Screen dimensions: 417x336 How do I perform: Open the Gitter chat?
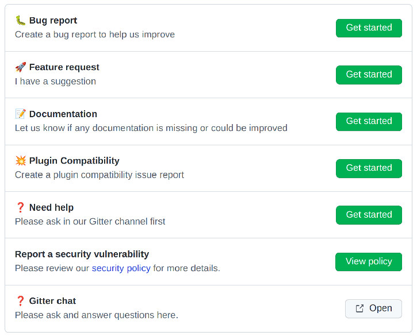point(373,308)
